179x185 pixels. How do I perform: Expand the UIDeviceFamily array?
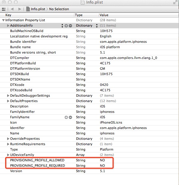click(8, 155)
